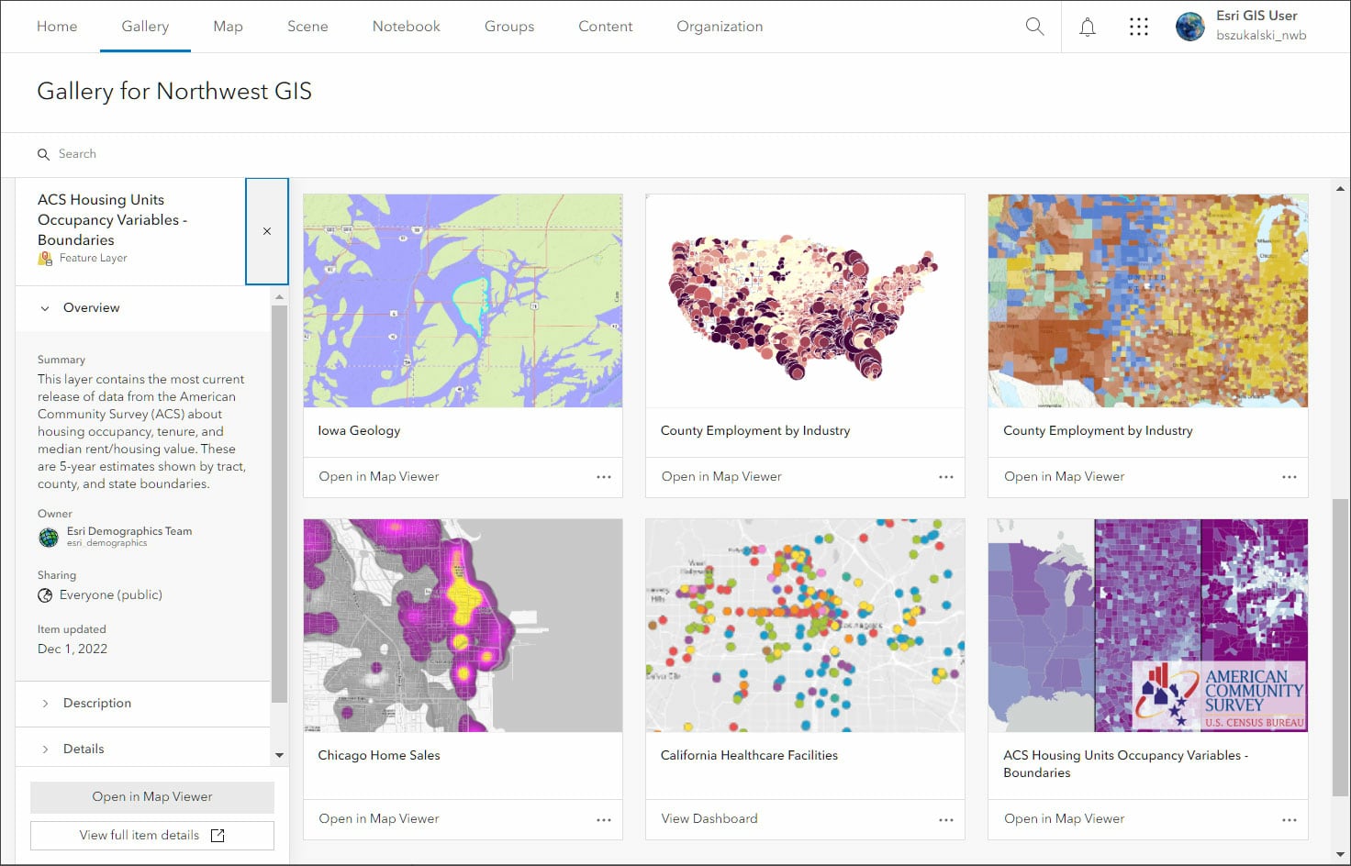This screenshot has height=866, width=1351.
Task: Switch to the Map tab
Action: [228, 27]
